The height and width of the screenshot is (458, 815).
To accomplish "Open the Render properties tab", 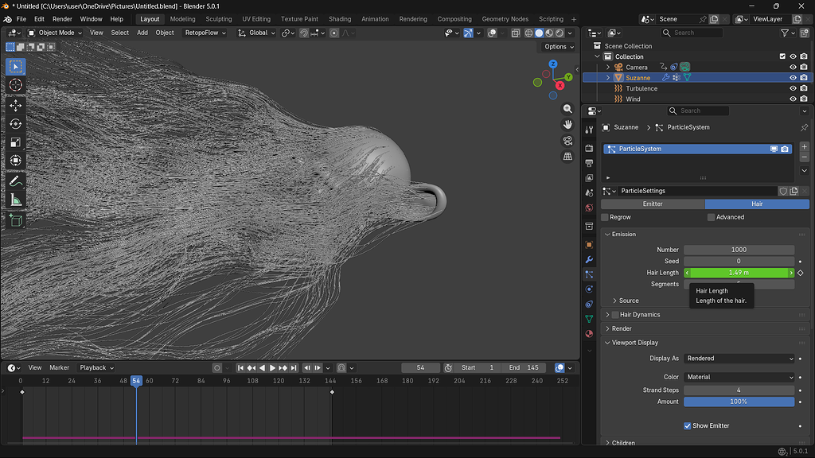I will point(589,149).
